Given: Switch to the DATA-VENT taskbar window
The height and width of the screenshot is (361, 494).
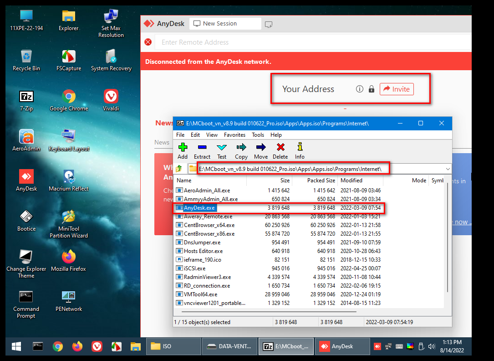Looking at the screenshot, I should pyautogui.click(x=229, y=346).
